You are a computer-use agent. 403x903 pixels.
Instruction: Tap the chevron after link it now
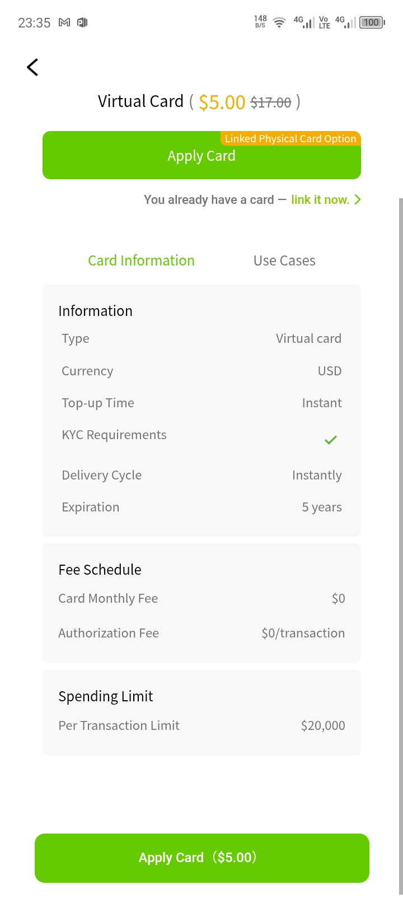(x=358, y=199)
